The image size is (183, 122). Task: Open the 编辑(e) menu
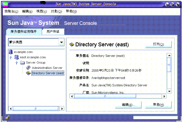click(x=27, y=11)
